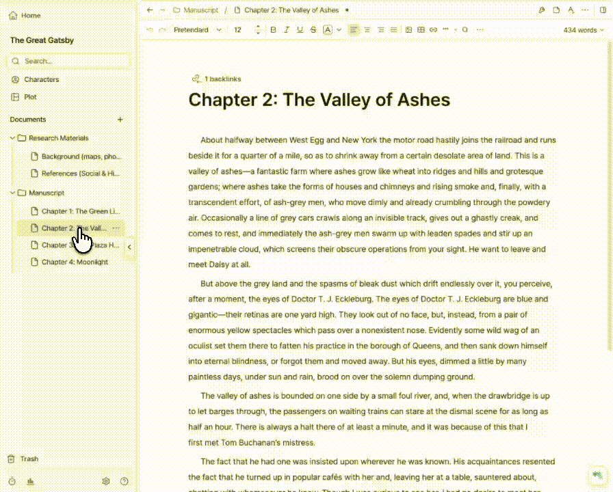Open the Characters section
Viewport: 613px width, 492px height.
coord(36,80)
